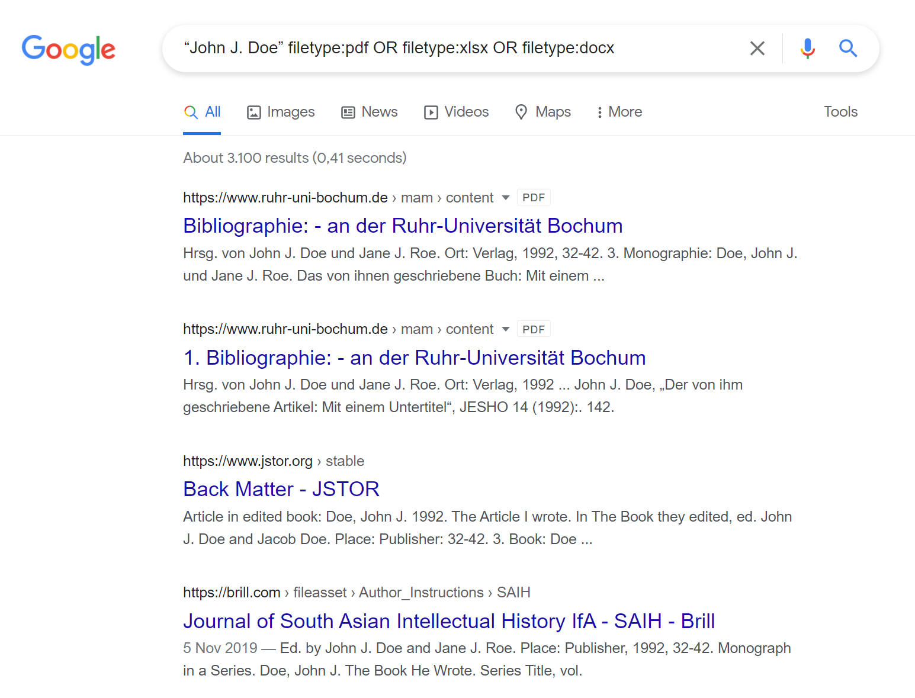Click the '5 Nov 2019' snippet date
The width and height of the screenshot is (915, 698).
pyautogui.click(x=220, y=648)
